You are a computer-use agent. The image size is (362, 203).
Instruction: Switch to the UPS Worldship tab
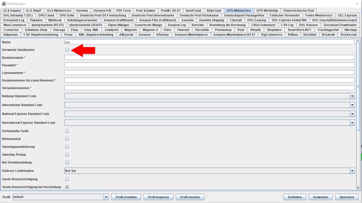point(267,11)
